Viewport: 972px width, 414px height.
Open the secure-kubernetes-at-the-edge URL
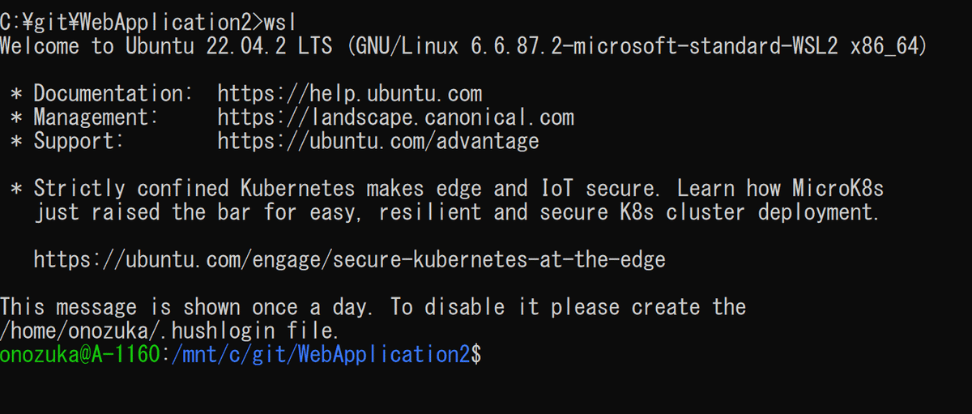349,260
